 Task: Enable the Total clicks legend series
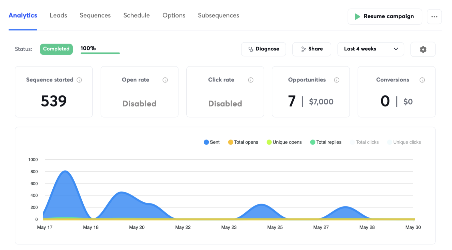(x=364, y=142)
